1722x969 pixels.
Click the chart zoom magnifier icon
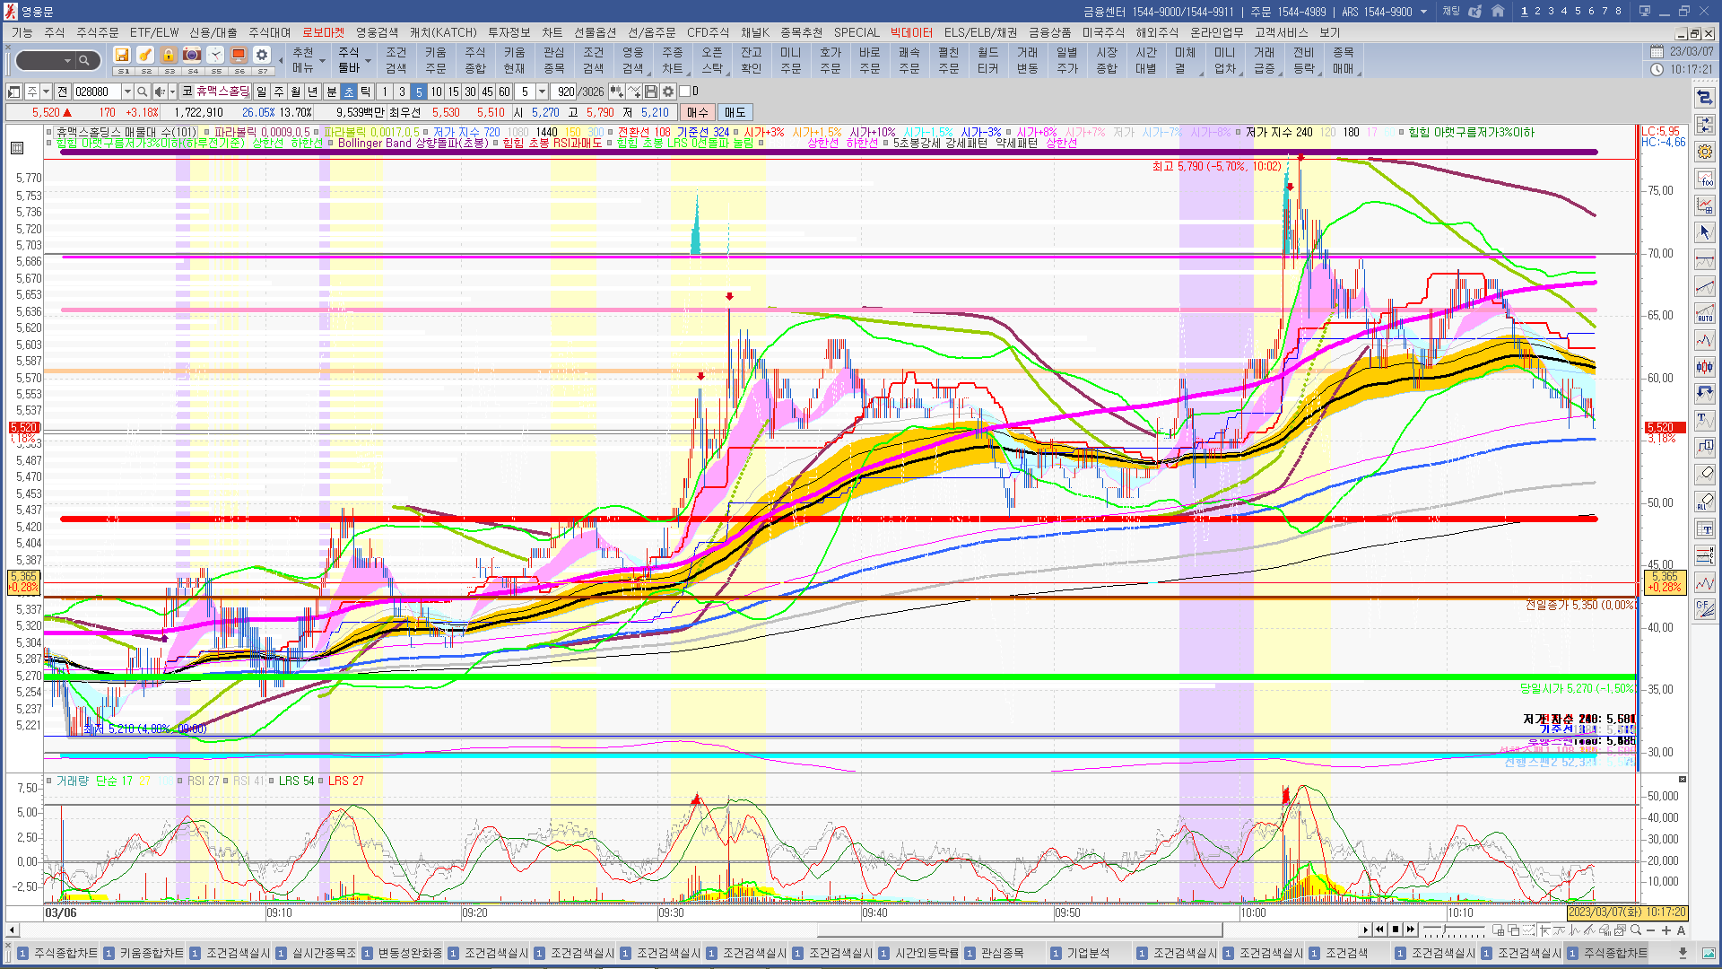coord(1636,930)
